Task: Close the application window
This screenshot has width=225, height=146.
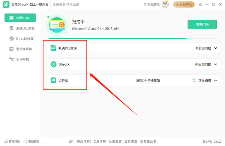Action: 220,4
